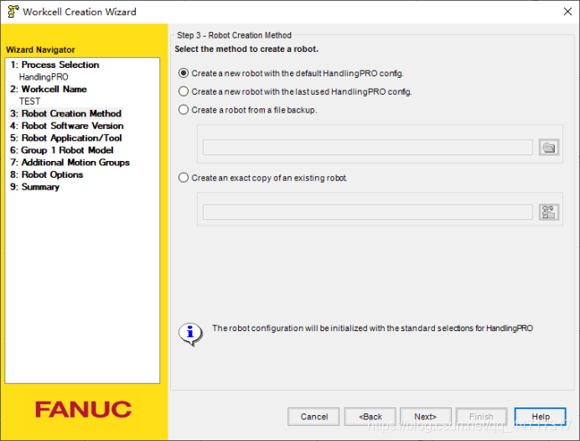This screenshot has width=580, height=441.
Task: Click the Wizard Navigator heading
Action: pos(40,49)
